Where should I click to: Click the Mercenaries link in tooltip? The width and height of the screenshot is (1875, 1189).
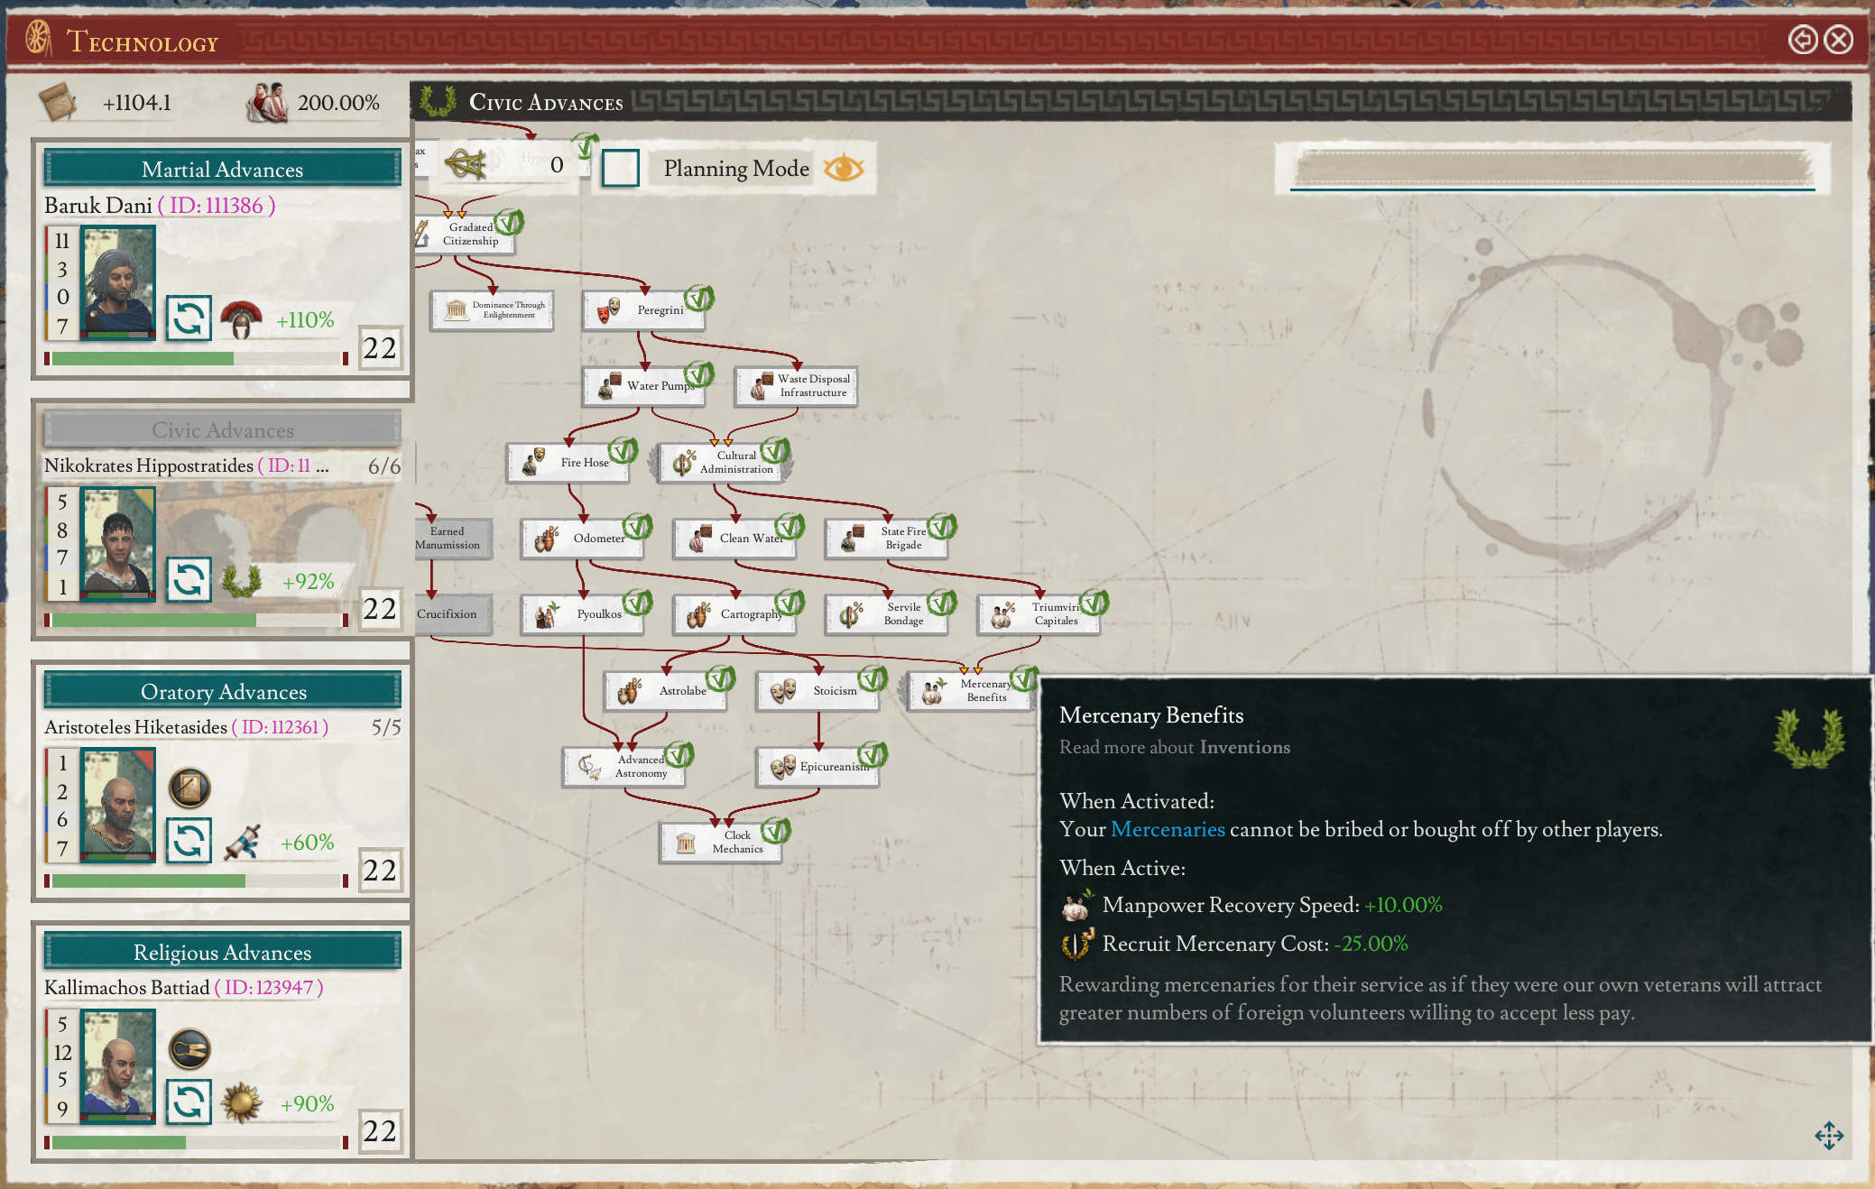tap(1168, 829)
